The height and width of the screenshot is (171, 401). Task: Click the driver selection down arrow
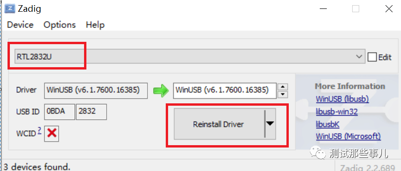(283, 94)
